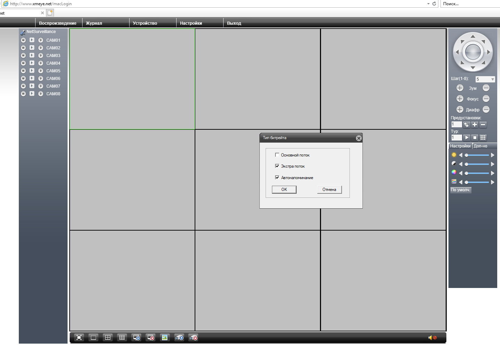Screen dimensions: 500x345
Task: Click browser Поиск search field
Action: point(470,4)
